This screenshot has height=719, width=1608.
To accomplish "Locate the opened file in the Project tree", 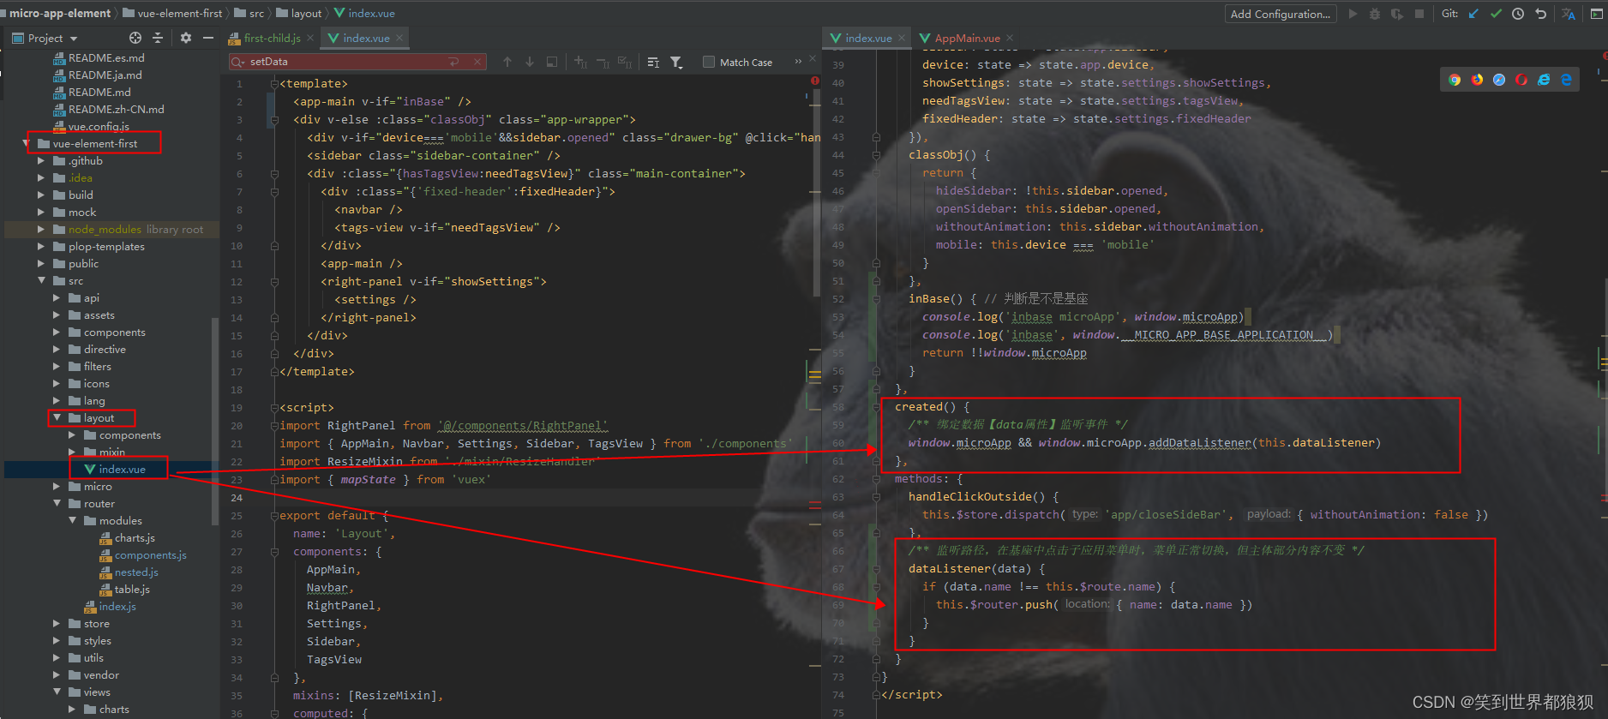I will (135, 38).
